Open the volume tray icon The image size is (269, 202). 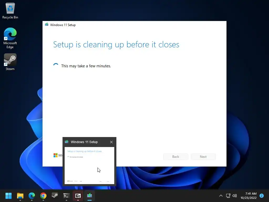pos(235,196)
